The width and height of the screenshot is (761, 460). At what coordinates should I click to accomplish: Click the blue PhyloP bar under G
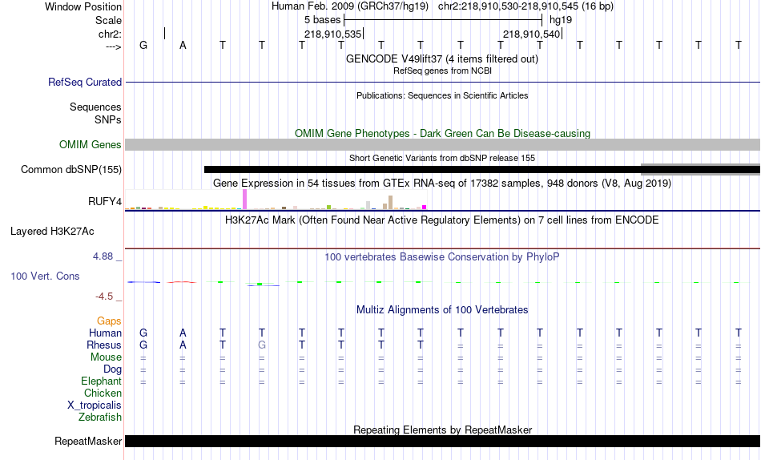pos(143,282)
